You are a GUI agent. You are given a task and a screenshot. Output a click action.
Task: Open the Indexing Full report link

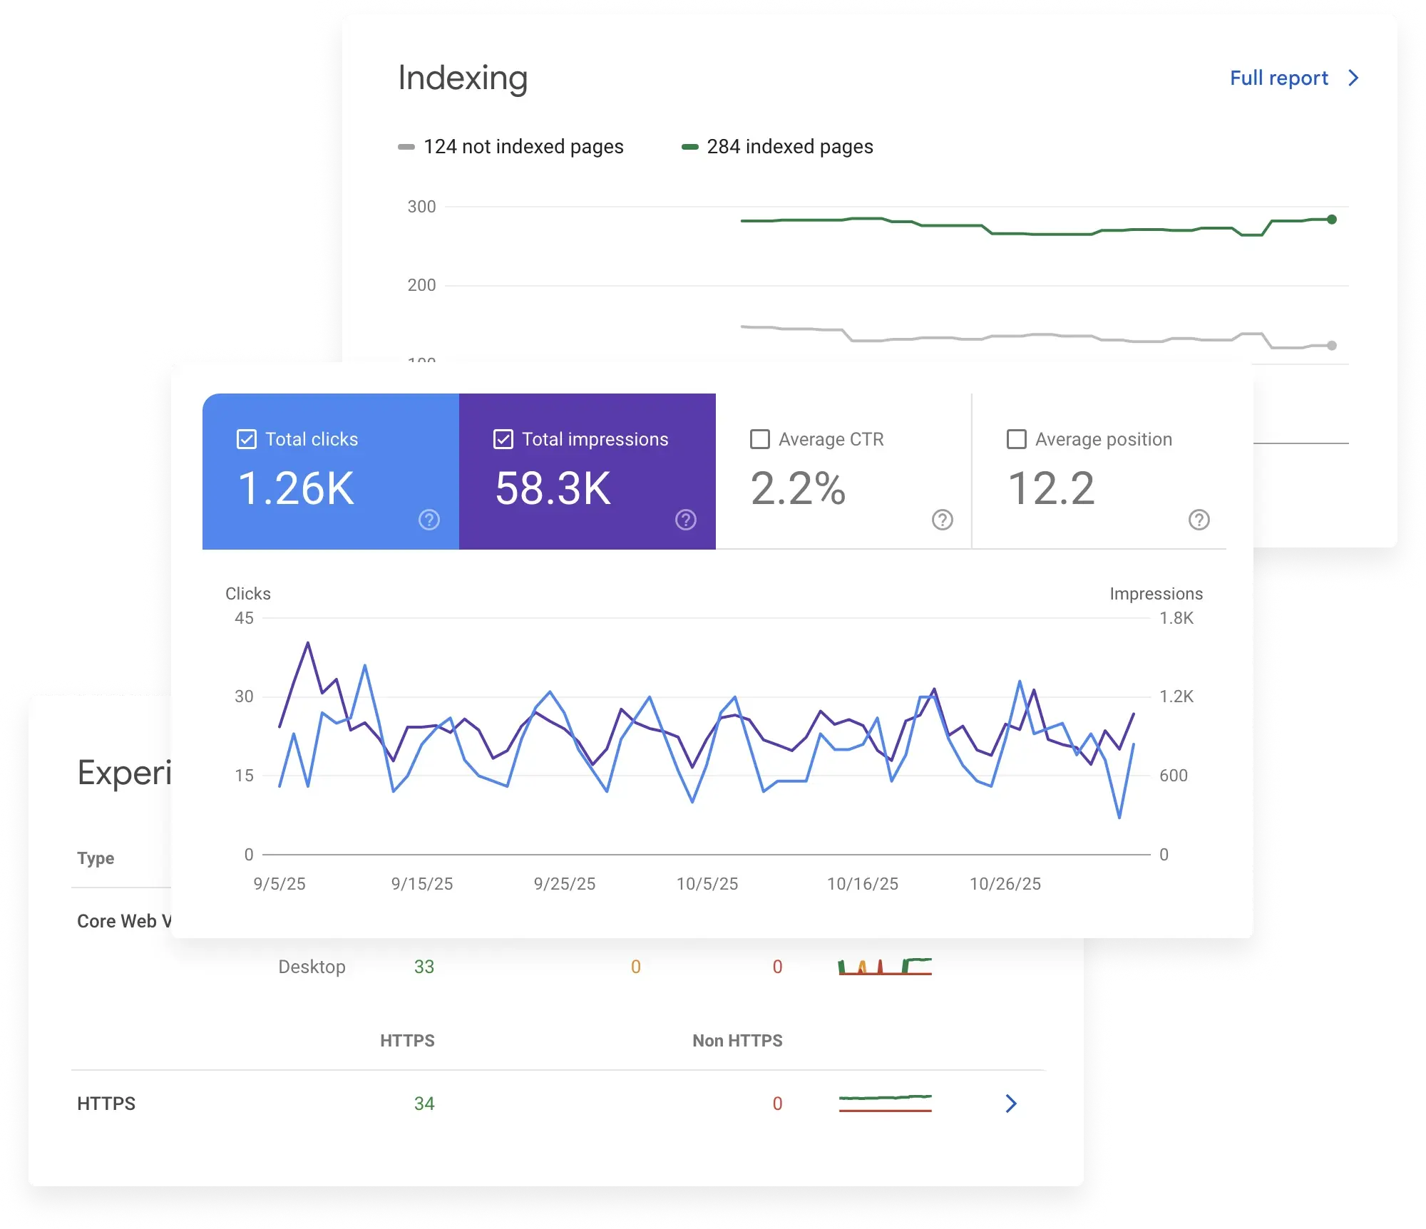tap(1278, 78)
